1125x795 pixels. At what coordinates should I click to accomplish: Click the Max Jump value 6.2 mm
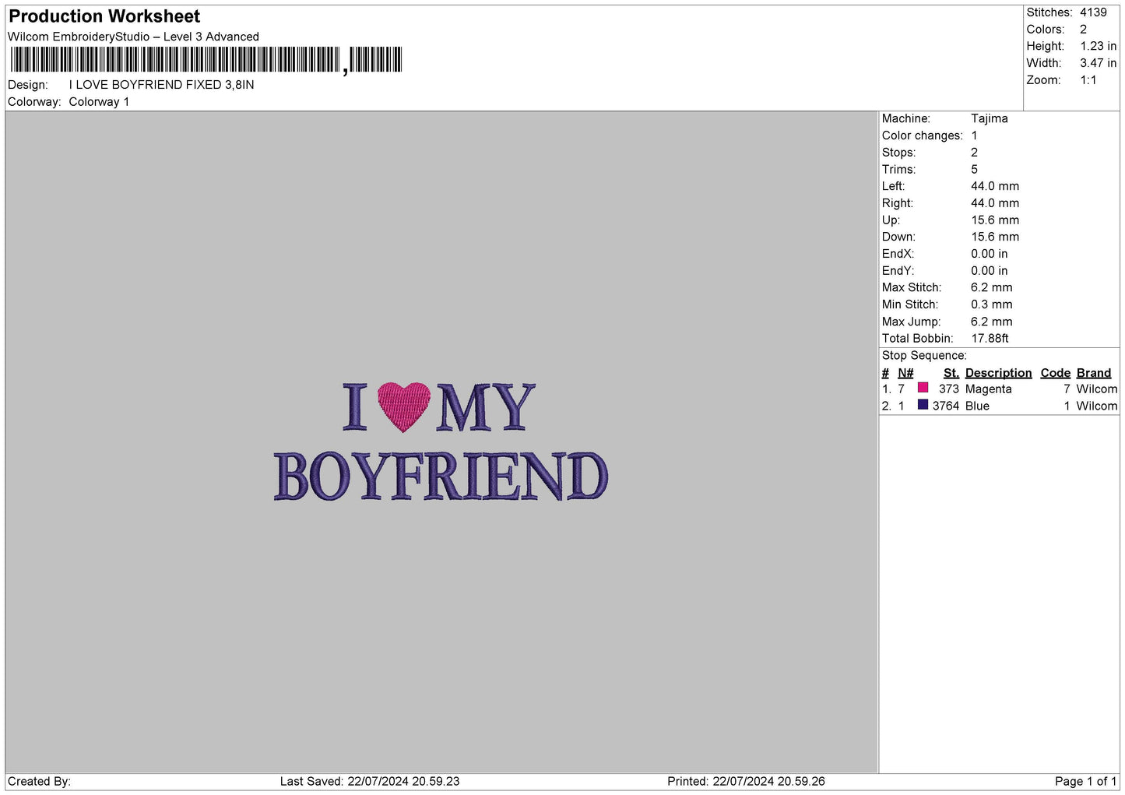click(x=992, y=322)
